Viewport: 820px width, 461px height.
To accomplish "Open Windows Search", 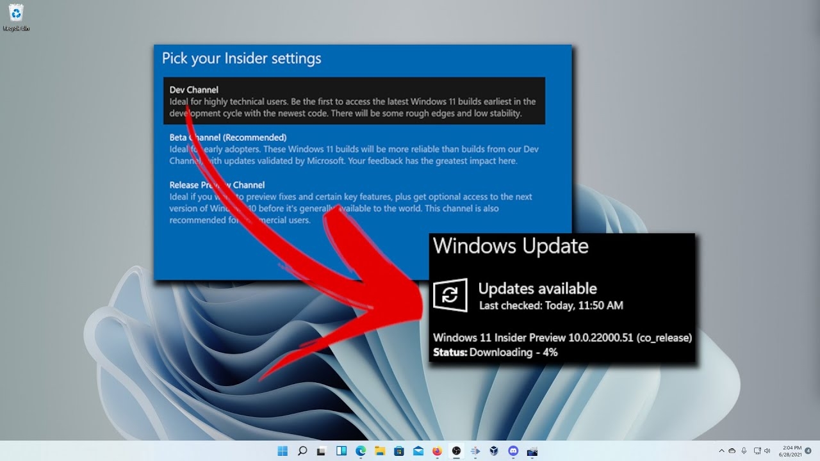I will 301,450.
